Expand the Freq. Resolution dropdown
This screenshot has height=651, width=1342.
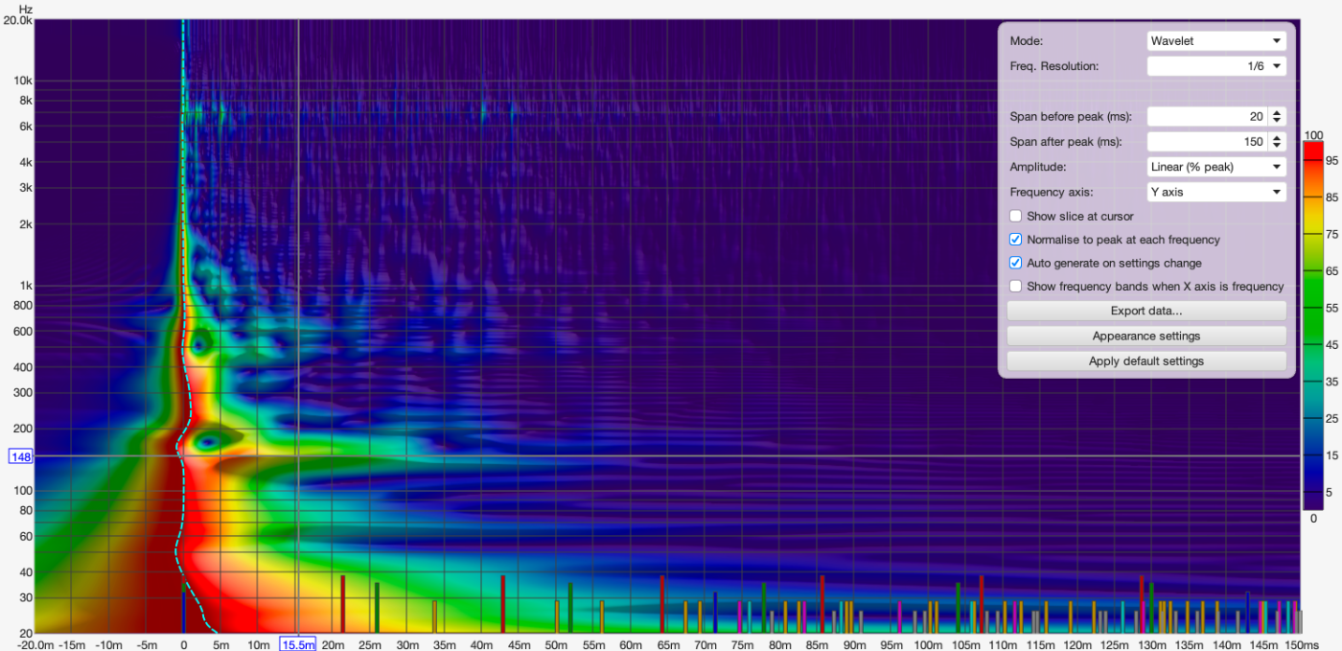1215,66
